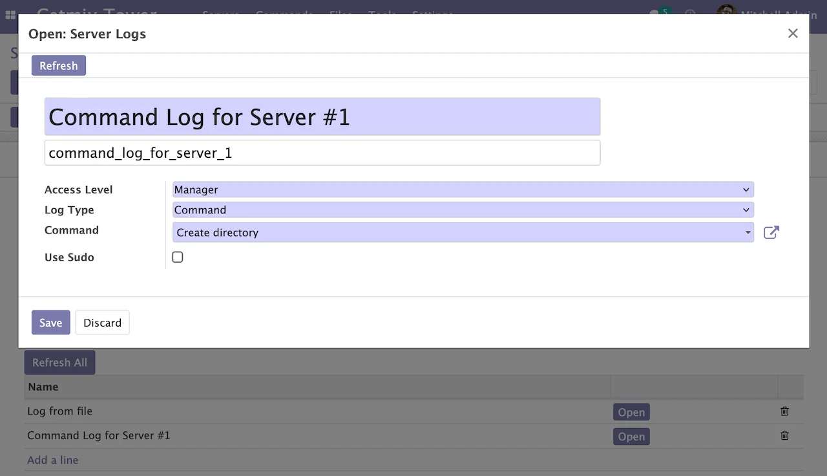The height and width of the screenshot is (476, 827).
Task: Edit the command_log_for_server_1 technical name field
Action: pyautogui.click(x=322, y=153)
